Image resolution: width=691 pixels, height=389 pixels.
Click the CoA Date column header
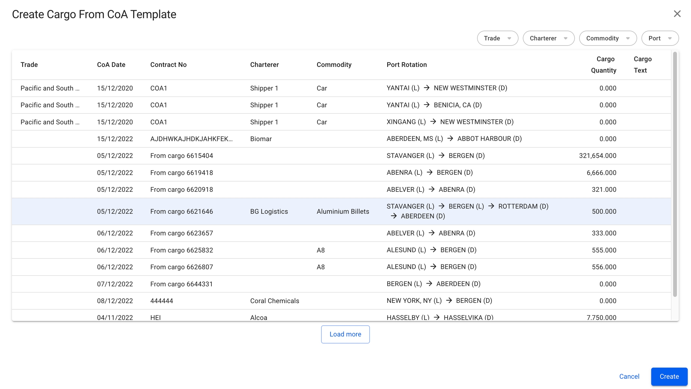(x=111, y=65)
